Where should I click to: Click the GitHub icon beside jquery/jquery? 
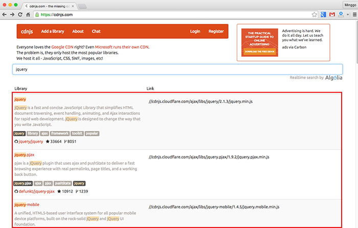pyautogui.click(x=16, y=141)
